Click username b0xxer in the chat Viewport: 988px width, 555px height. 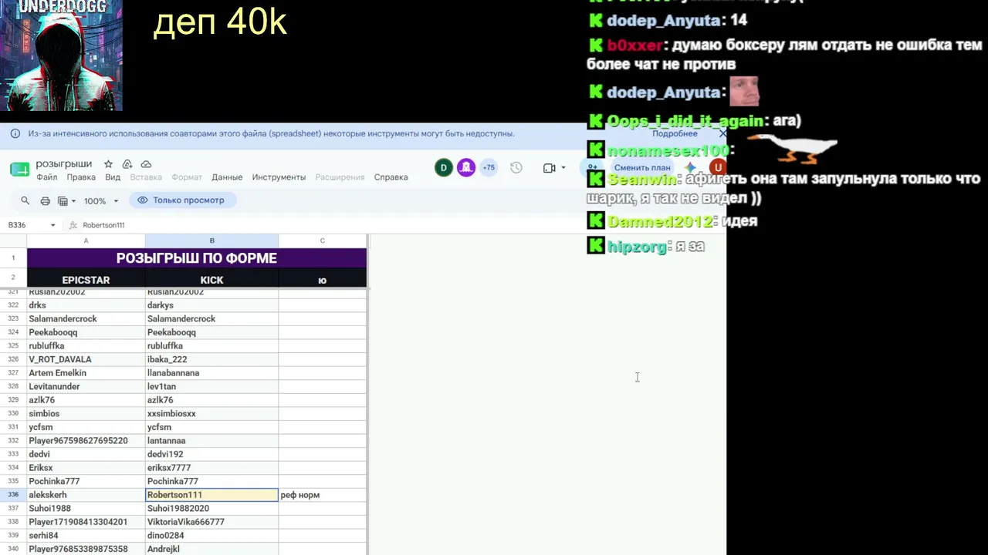(634, 45)
